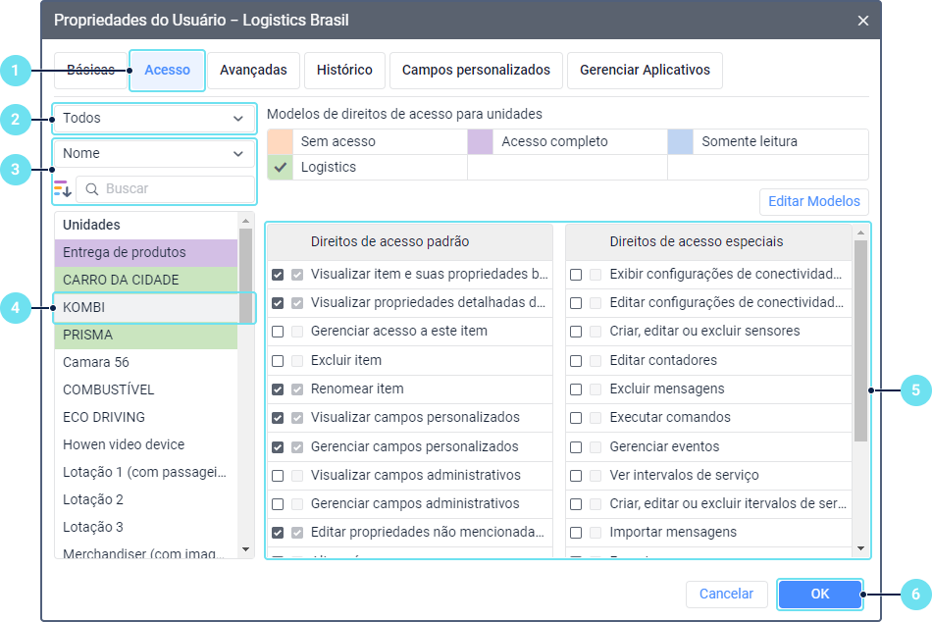Select the KOMBI unit in list
The image size is (932, 622).
[147, 308]
